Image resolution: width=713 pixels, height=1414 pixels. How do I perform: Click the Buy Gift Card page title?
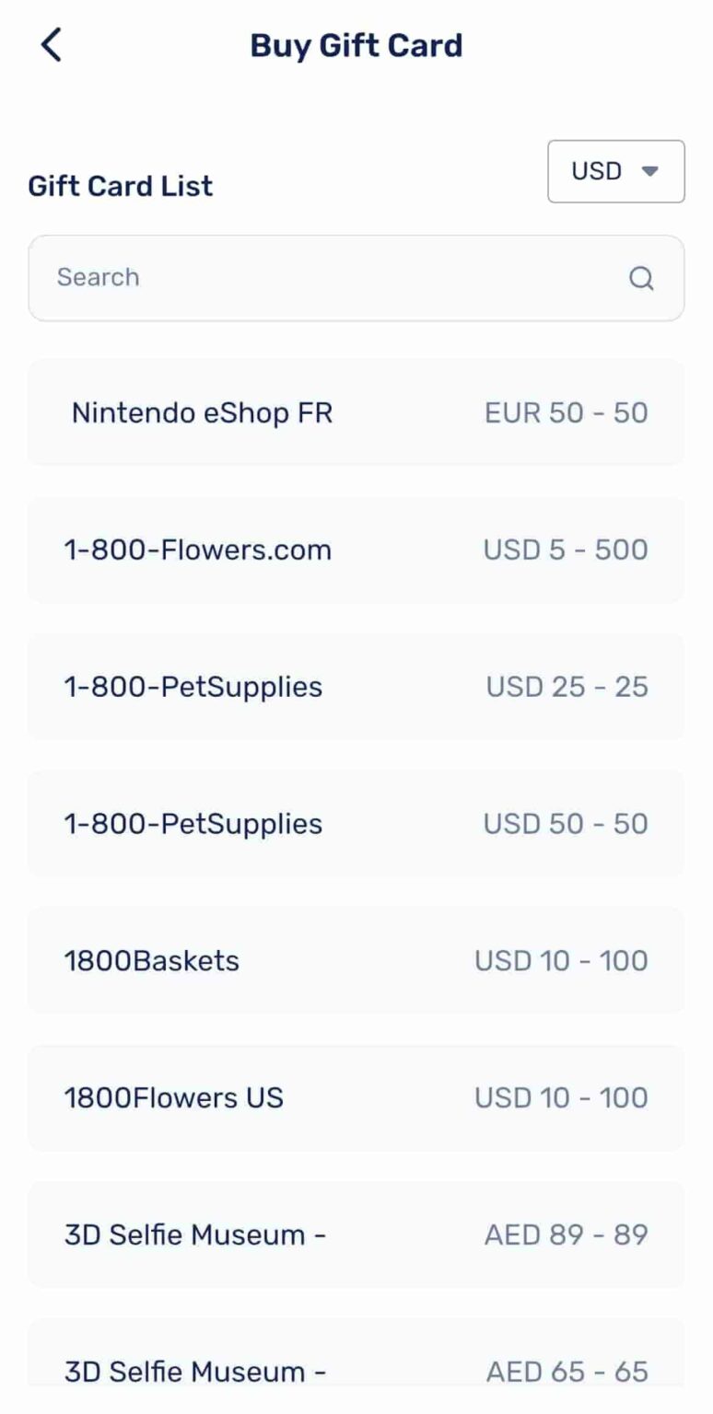click(x=356, y=45)
